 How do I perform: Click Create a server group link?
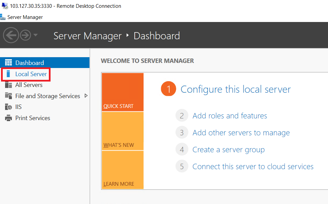click(228, 150)
